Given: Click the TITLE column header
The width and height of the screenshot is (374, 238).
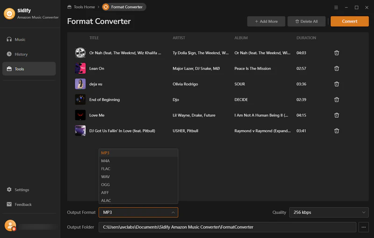Looking at the screenshot, I should point(94,38).
